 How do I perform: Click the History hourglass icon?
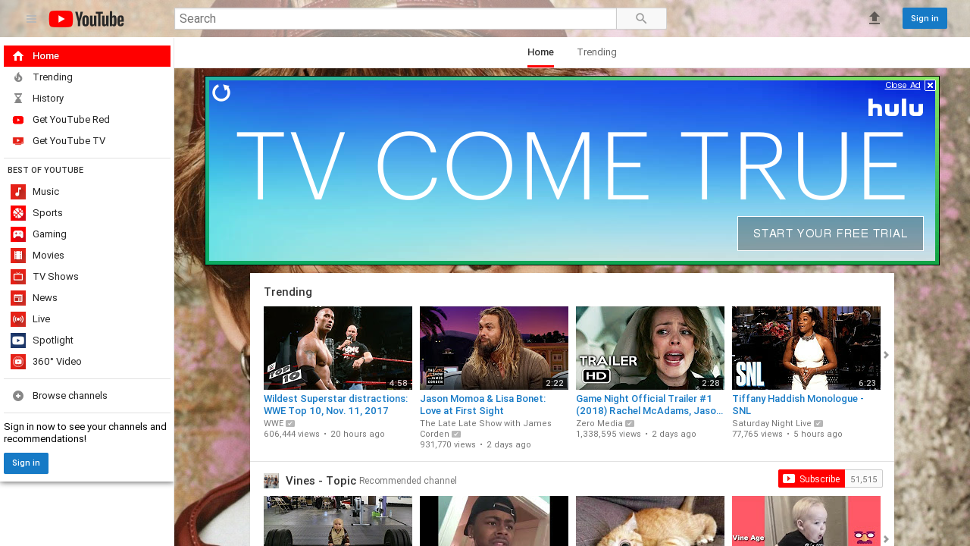[18, 99]
